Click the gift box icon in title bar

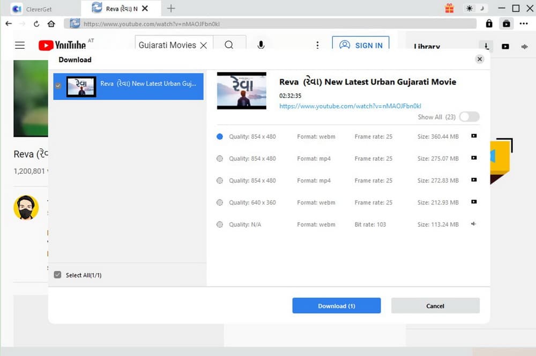pyautogui.click(x=449, y=8)
